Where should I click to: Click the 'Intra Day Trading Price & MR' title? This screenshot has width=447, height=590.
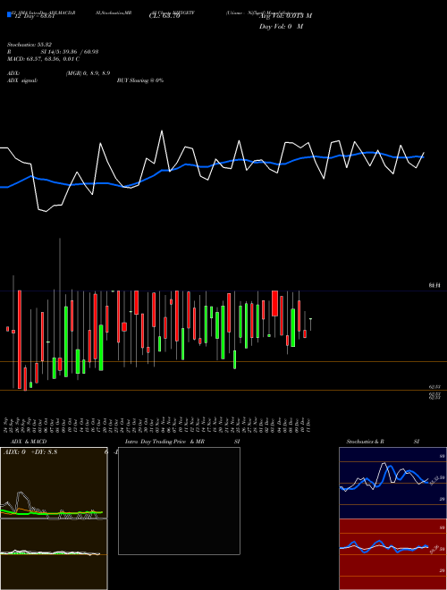[x=164, y=442]
